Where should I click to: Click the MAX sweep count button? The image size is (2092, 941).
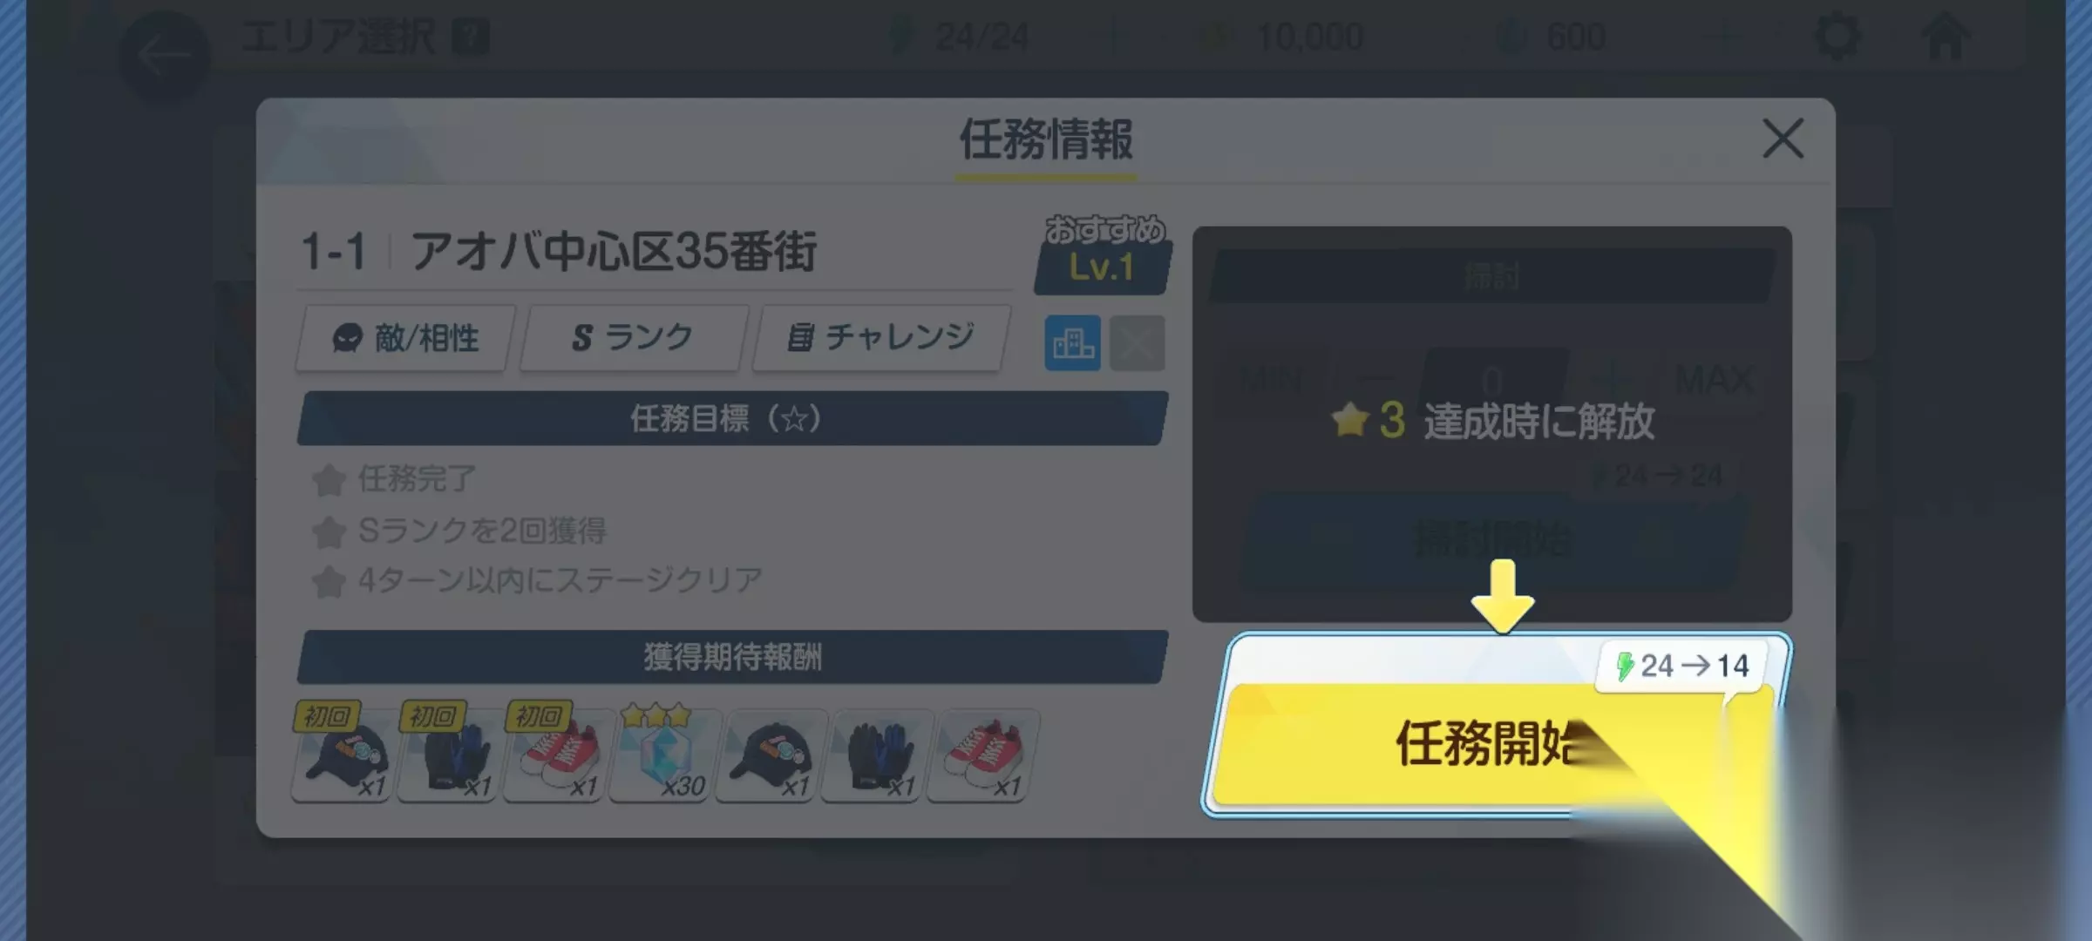click(x=1714, y=380)
